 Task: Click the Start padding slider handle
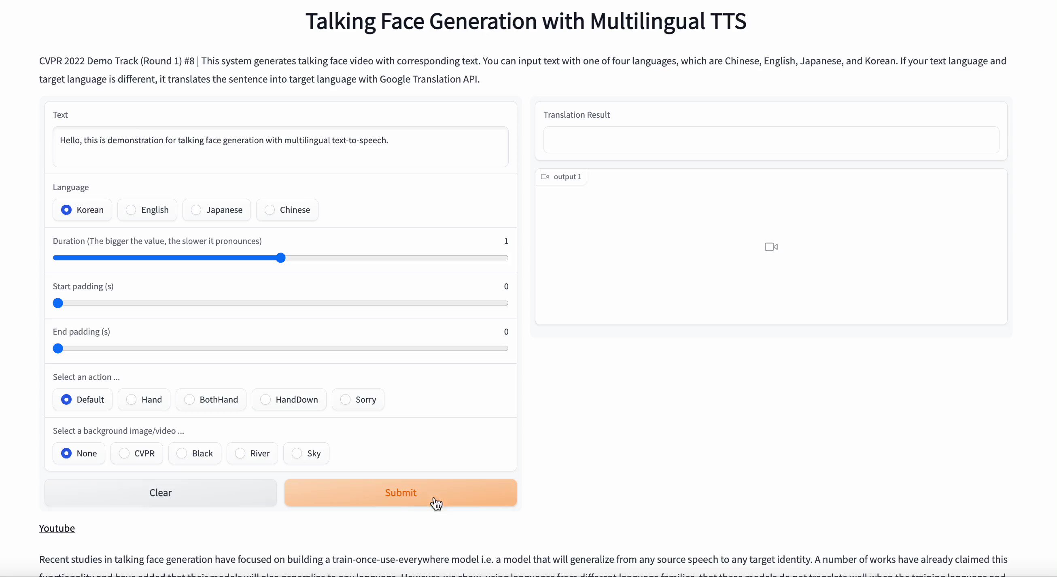pyautogui.click(x=57, y=303)
